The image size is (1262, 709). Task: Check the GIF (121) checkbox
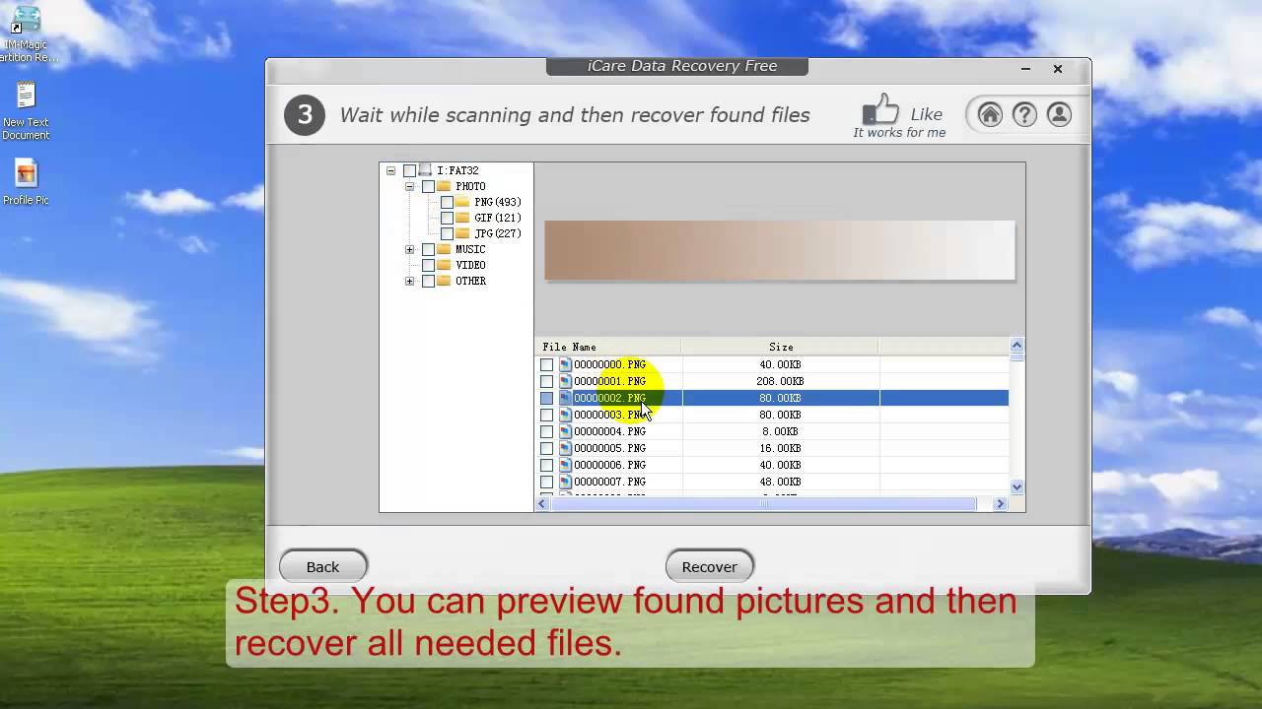447,218
